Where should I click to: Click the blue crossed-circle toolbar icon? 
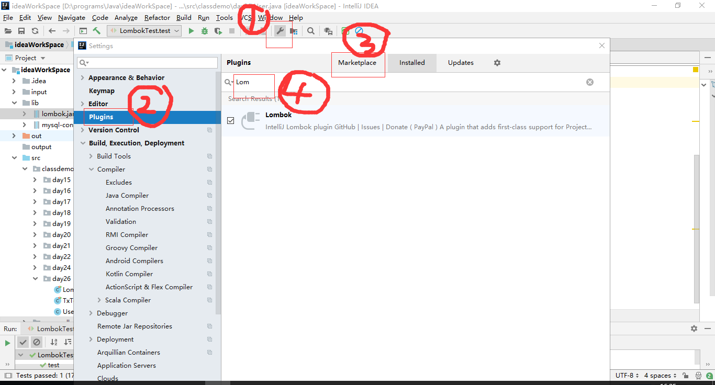tap(359, 31)
